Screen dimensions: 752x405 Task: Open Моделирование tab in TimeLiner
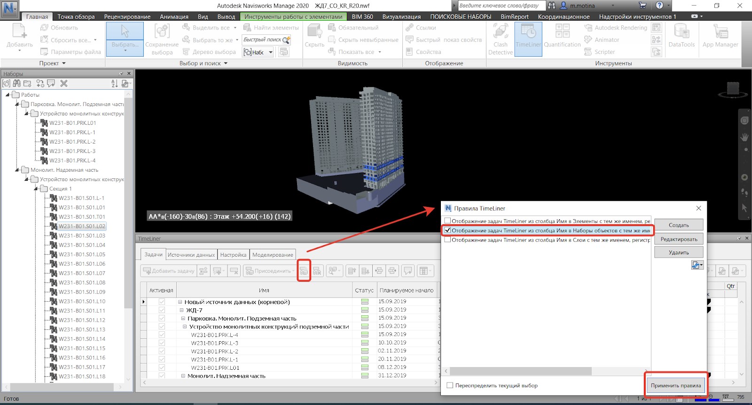(x=273, y=254)
